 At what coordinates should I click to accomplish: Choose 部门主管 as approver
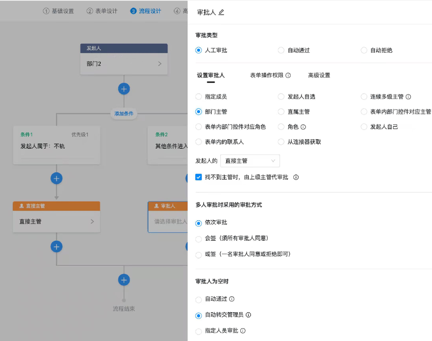click(198, 112)
